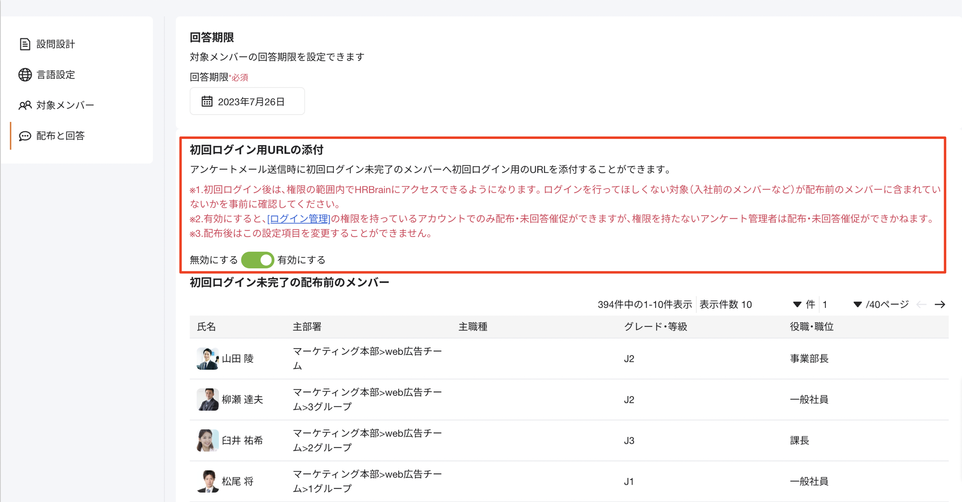Click 臼井 祐希's avatar thumbnail
The width and height of the screenshot is (962, 502).
(x=207, y=440)
